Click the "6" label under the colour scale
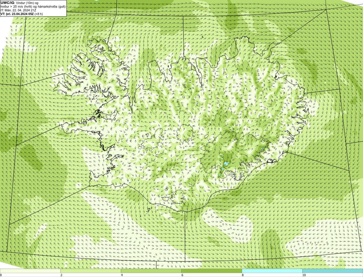363x277 pixels. click(182, 275)
